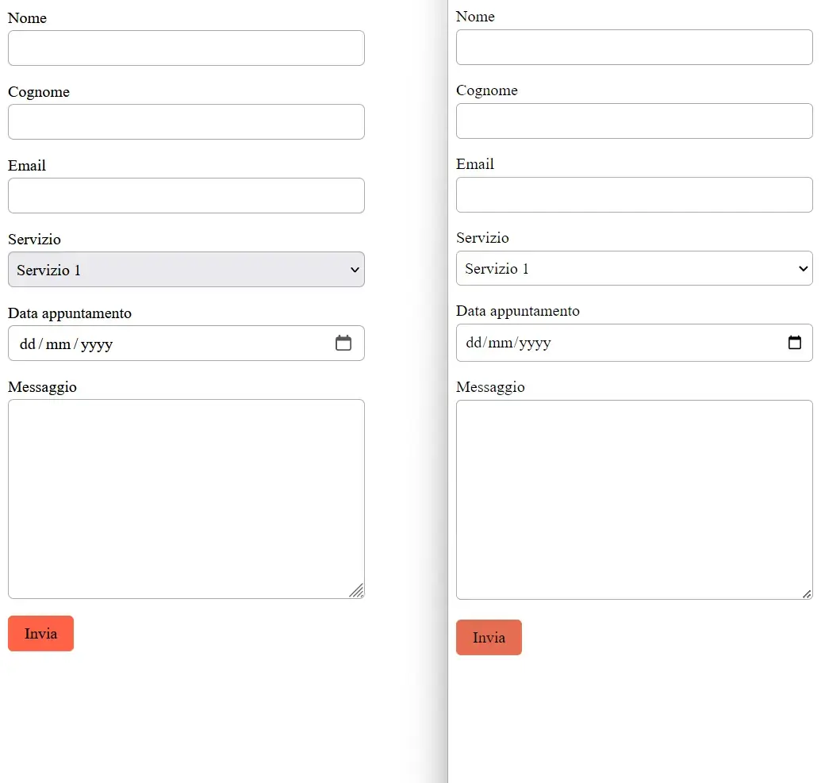Click the Cognome input field in right form

(634, 121)
